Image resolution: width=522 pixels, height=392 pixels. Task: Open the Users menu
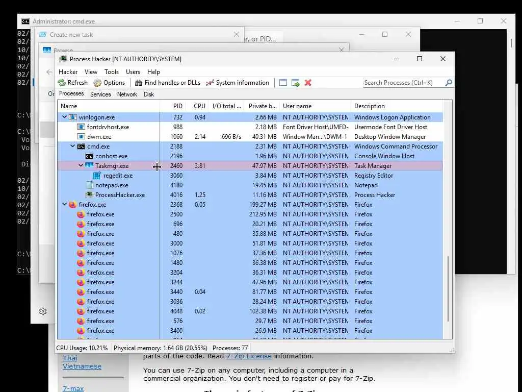(133, 72)
